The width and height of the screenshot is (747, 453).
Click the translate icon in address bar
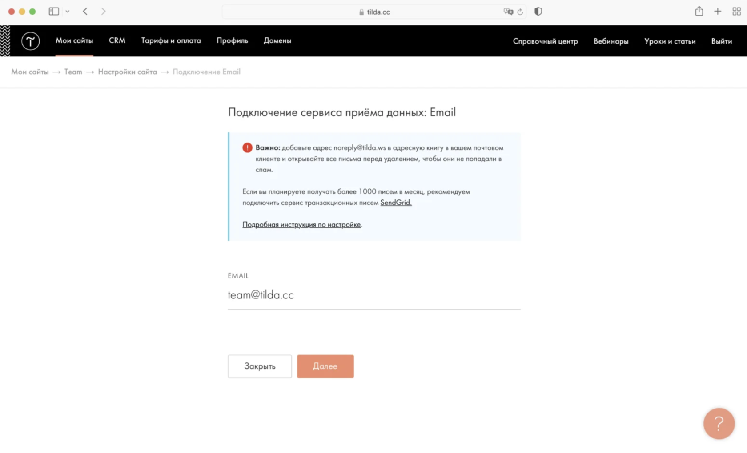pyautogui.click(x=508, y=12)
